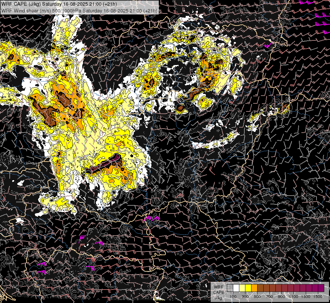Select the pale yellow 200–300 legend swatch

click(x=242, y=288)
